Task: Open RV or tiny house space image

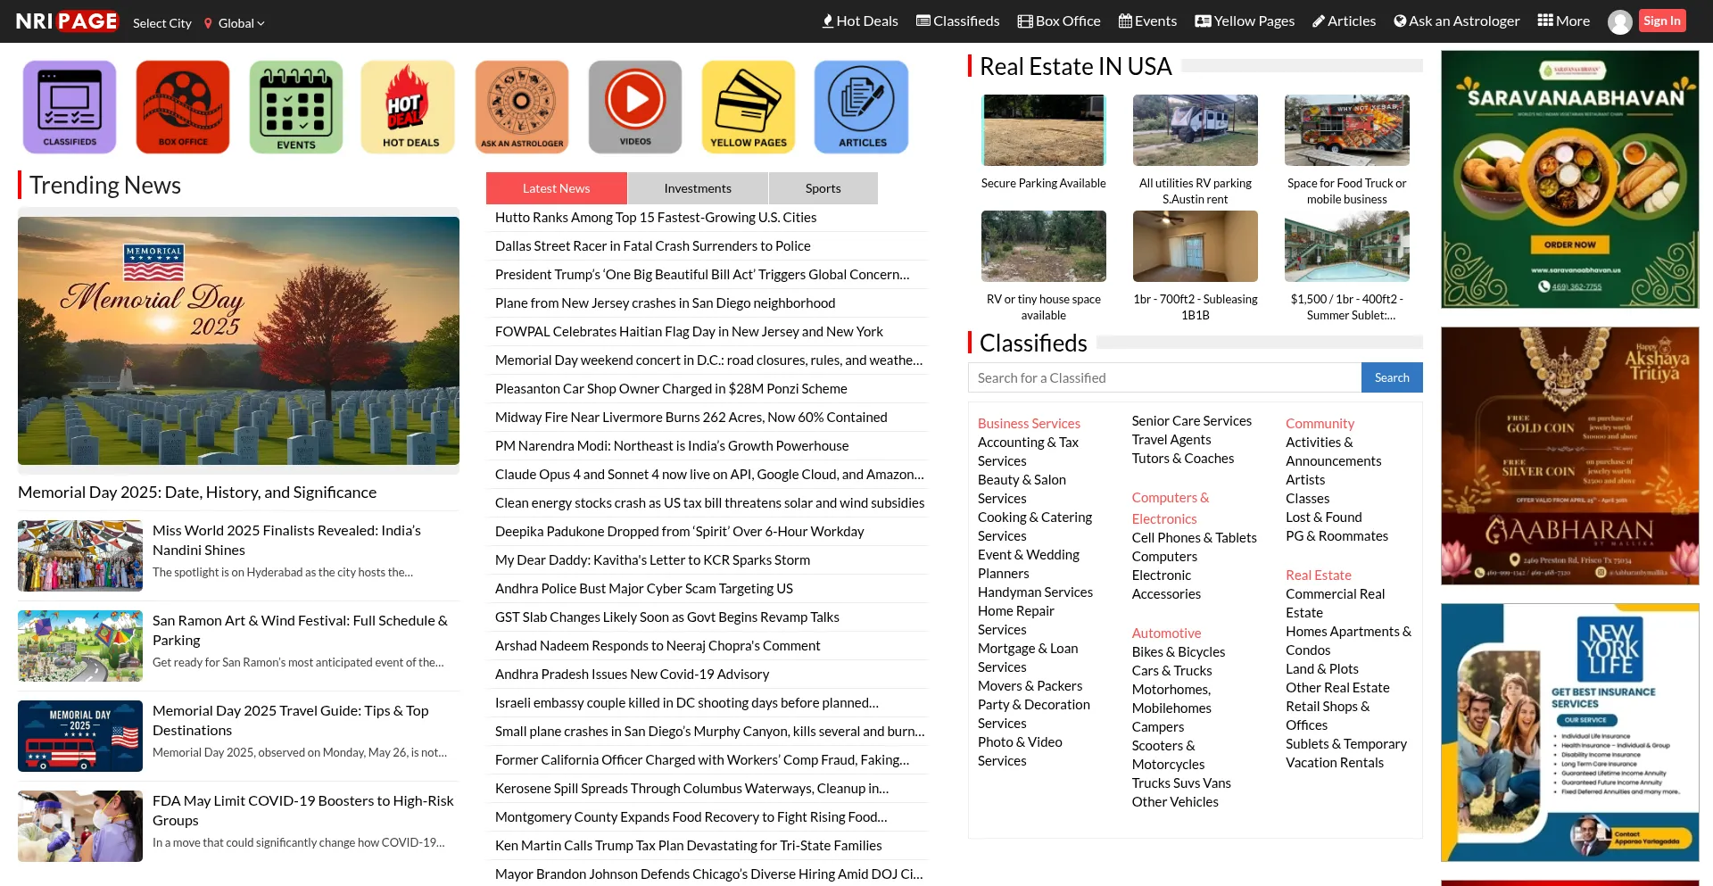Action: [x=1044, y=246]
